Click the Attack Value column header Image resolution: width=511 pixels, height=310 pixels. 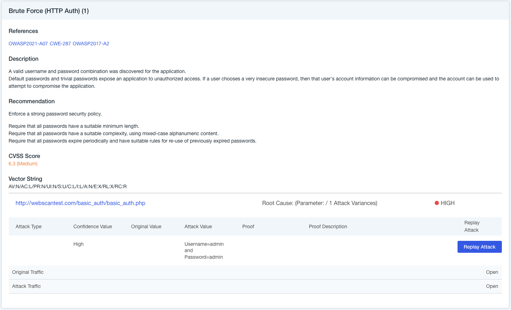tap(198, 226)
